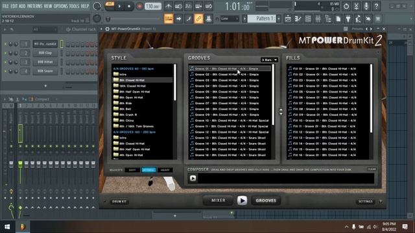Click the blend recording overdub icon
415x233 pixels.
tap(199, 6)
